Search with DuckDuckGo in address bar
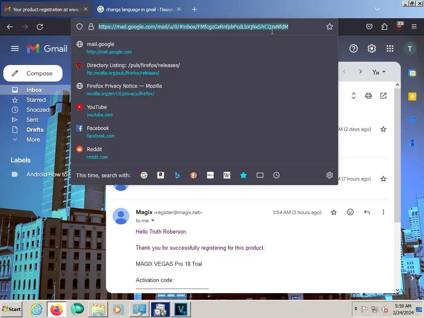The width and height of the screenshot is (424, 318). click(194, 175)
